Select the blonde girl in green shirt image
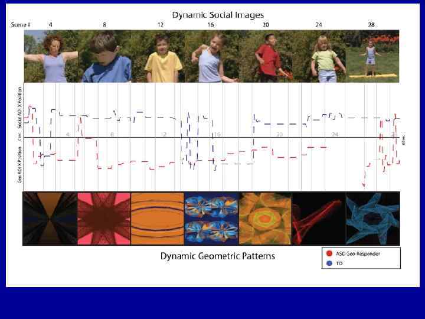Image resolution: width=425 pixels, height=319 pixels. [319, 56]
